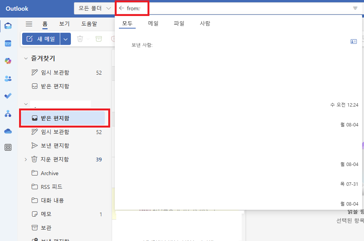Expand the 지운 편지함 folder
Viewport: 364px width, 241px height.
point(26,159)
